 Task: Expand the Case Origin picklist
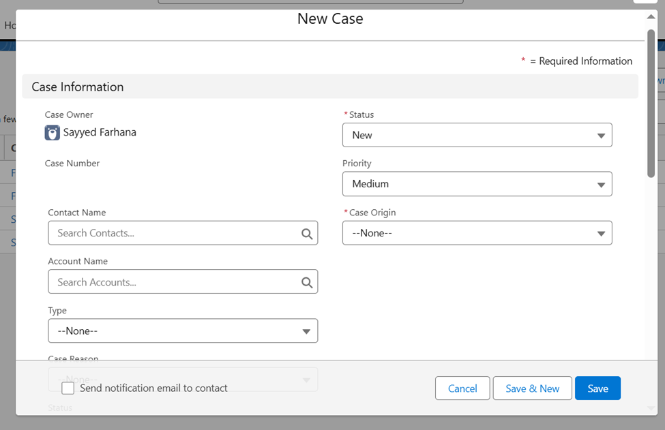pyautogui.click(x=477, y=233)
